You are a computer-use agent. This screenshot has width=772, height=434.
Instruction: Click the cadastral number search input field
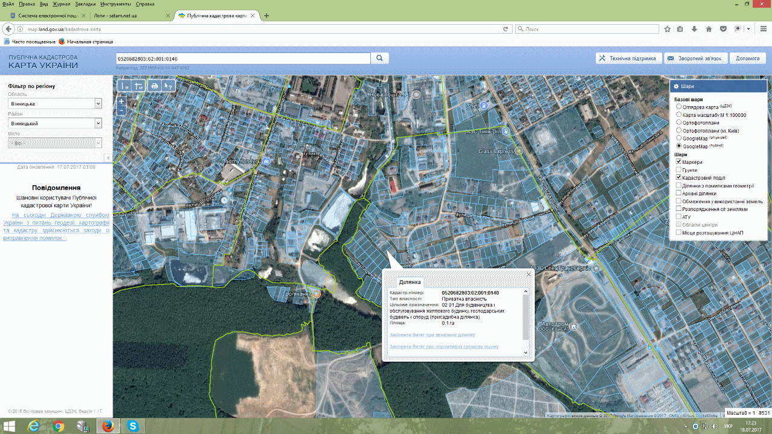coord(243,58)
